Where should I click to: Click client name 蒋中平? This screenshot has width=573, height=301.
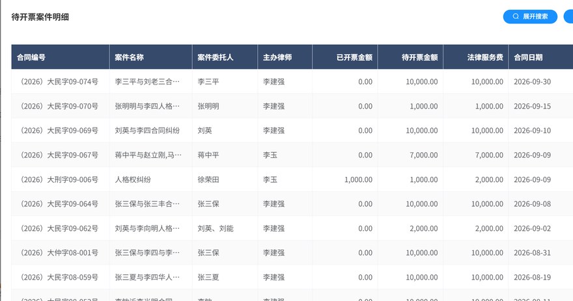208,155
